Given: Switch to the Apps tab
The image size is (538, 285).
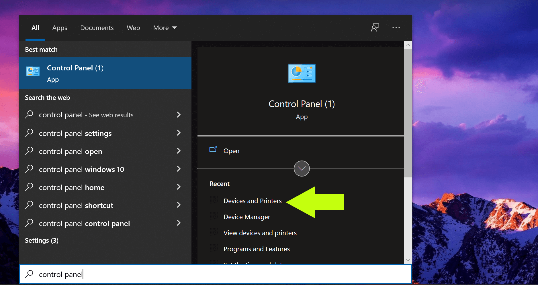Looking at the screenshot, I should point(60,28).
